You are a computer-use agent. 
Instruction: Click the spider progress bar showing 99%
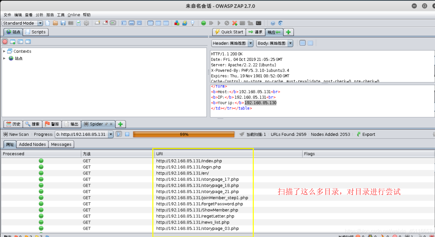pyautogui.click(x=184, y=134)
